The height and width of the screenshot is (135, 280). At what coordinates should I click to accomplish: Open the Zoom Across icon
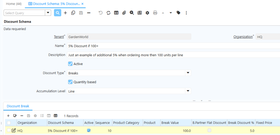tap(132, 13)
